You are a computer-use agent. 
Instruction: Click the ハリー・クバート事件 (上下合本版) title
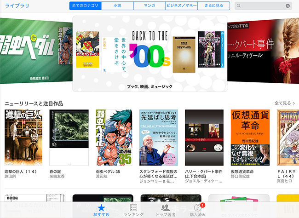204,174
